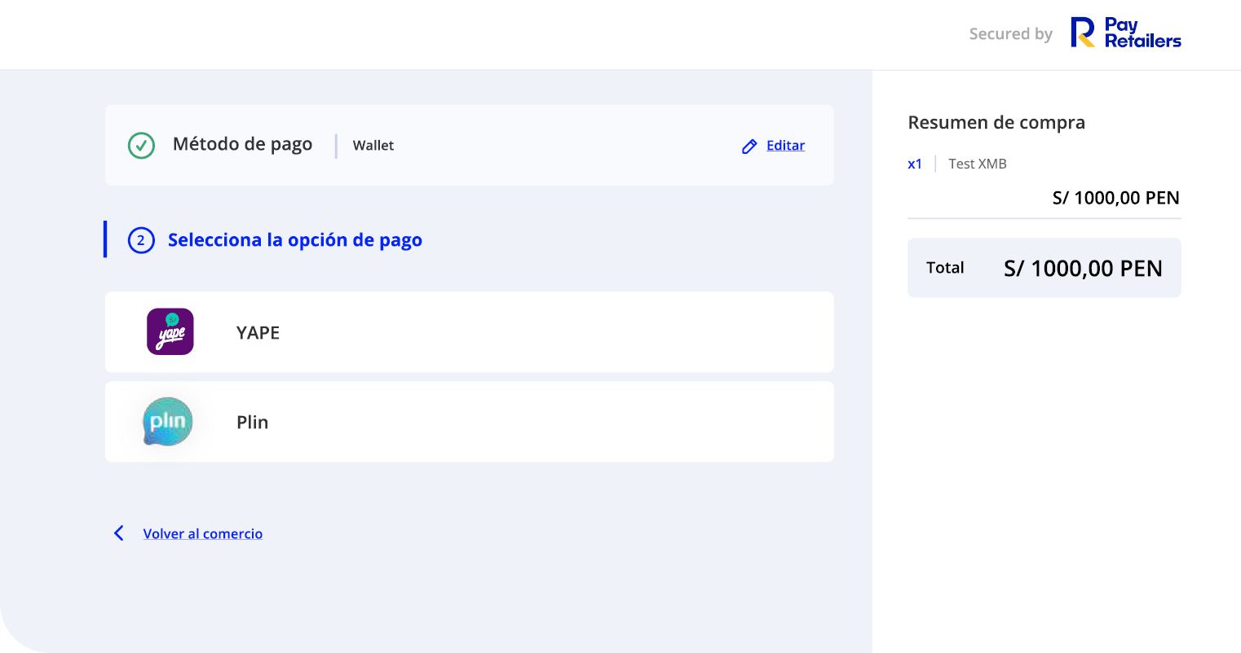Click the Wallet method label
The height and width of the screenshot is (653, 1241).
pyautogui.click(x=373, y=146)
